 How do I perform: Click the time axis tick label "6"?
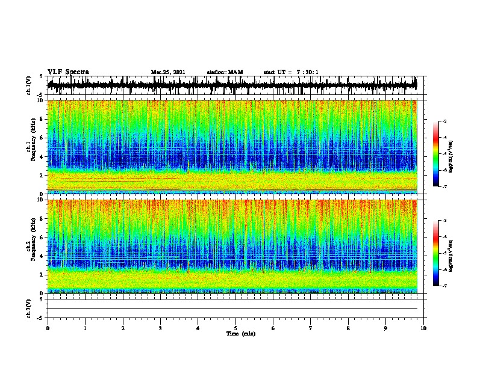[x=273, y=328]
